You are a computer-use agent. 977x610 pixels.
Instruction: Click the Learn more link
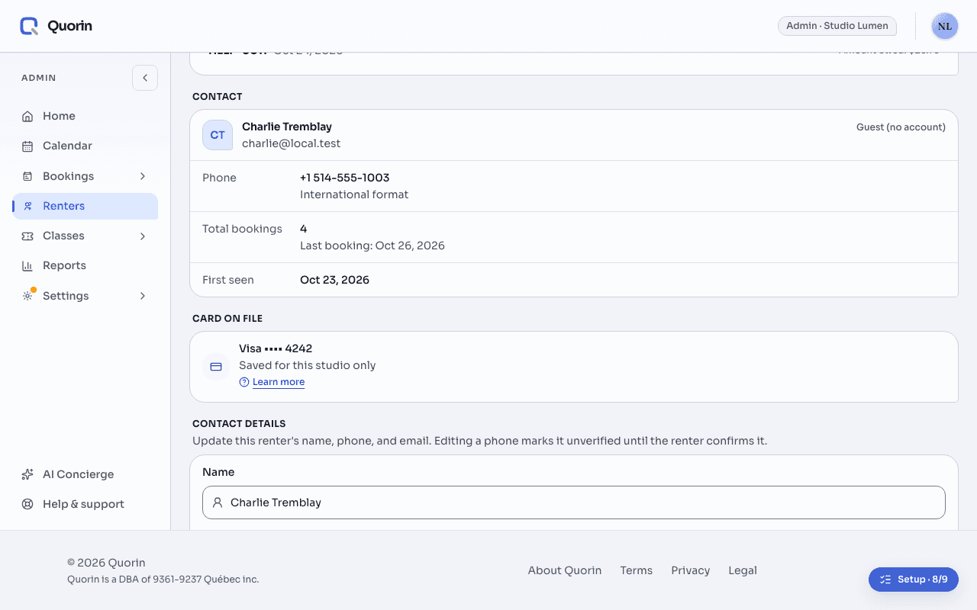[279, 382]
